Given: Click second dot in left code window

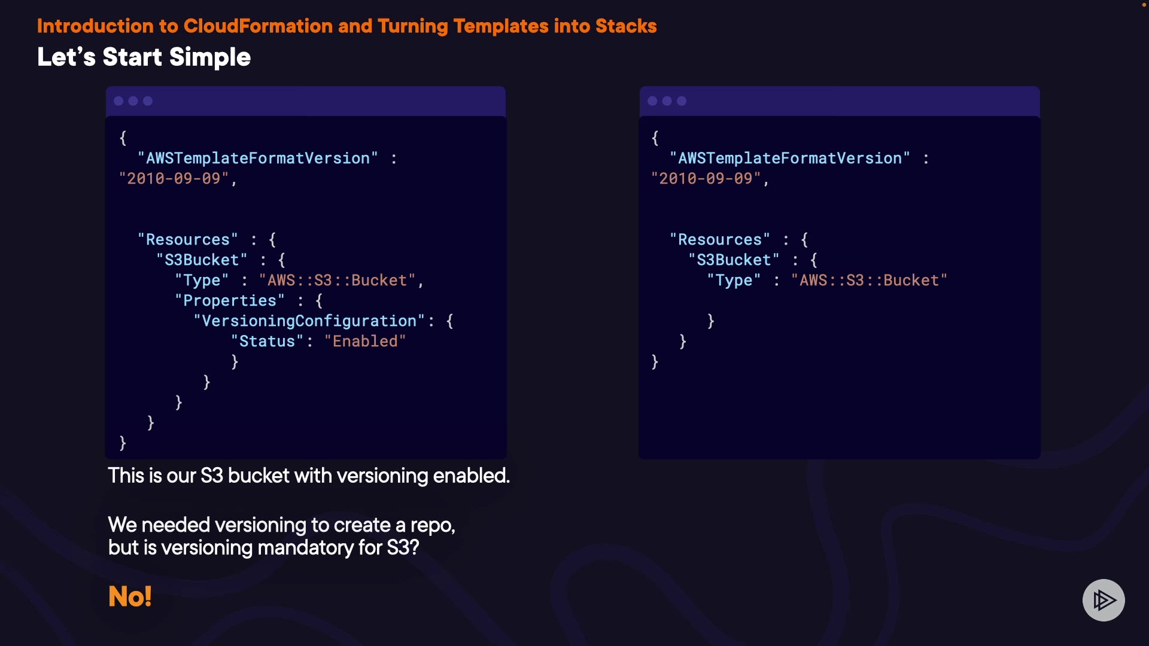Looking at the screenshot, I should [x=133, y=101].
